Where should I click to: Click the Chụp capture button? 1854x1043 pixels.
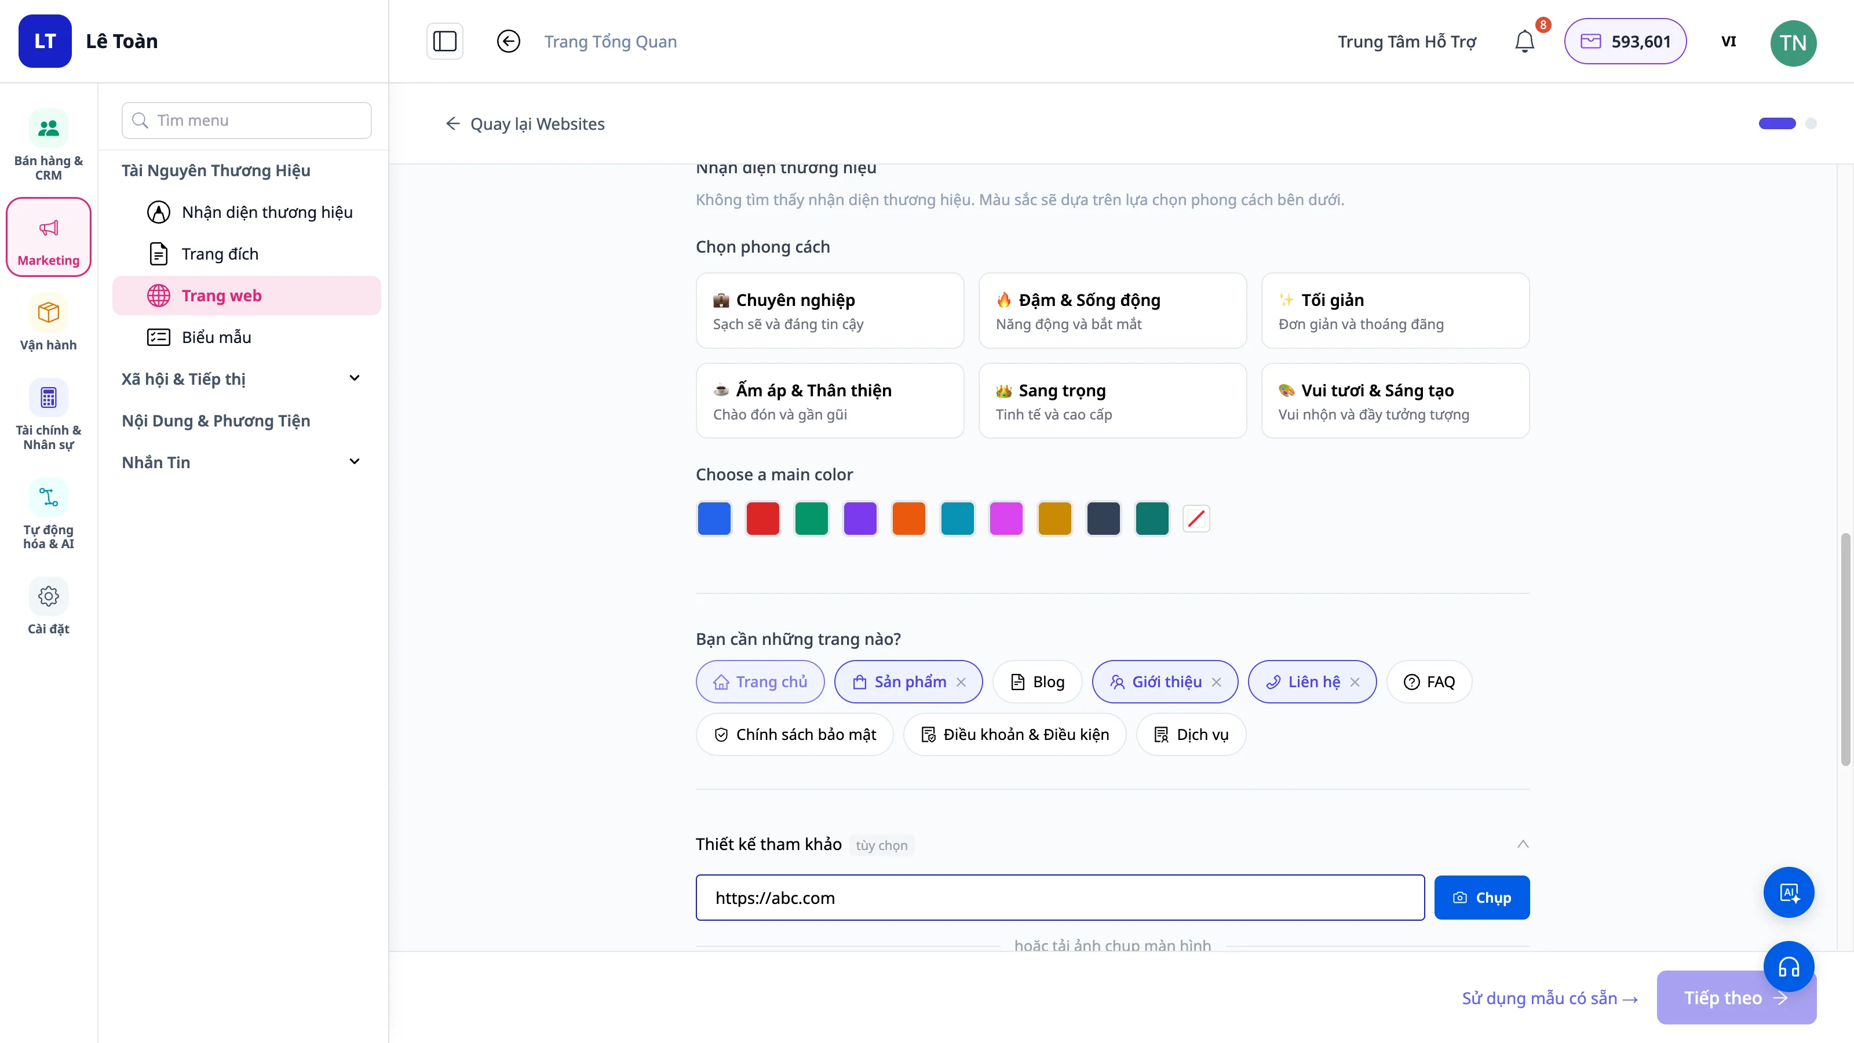point(1482,898)
